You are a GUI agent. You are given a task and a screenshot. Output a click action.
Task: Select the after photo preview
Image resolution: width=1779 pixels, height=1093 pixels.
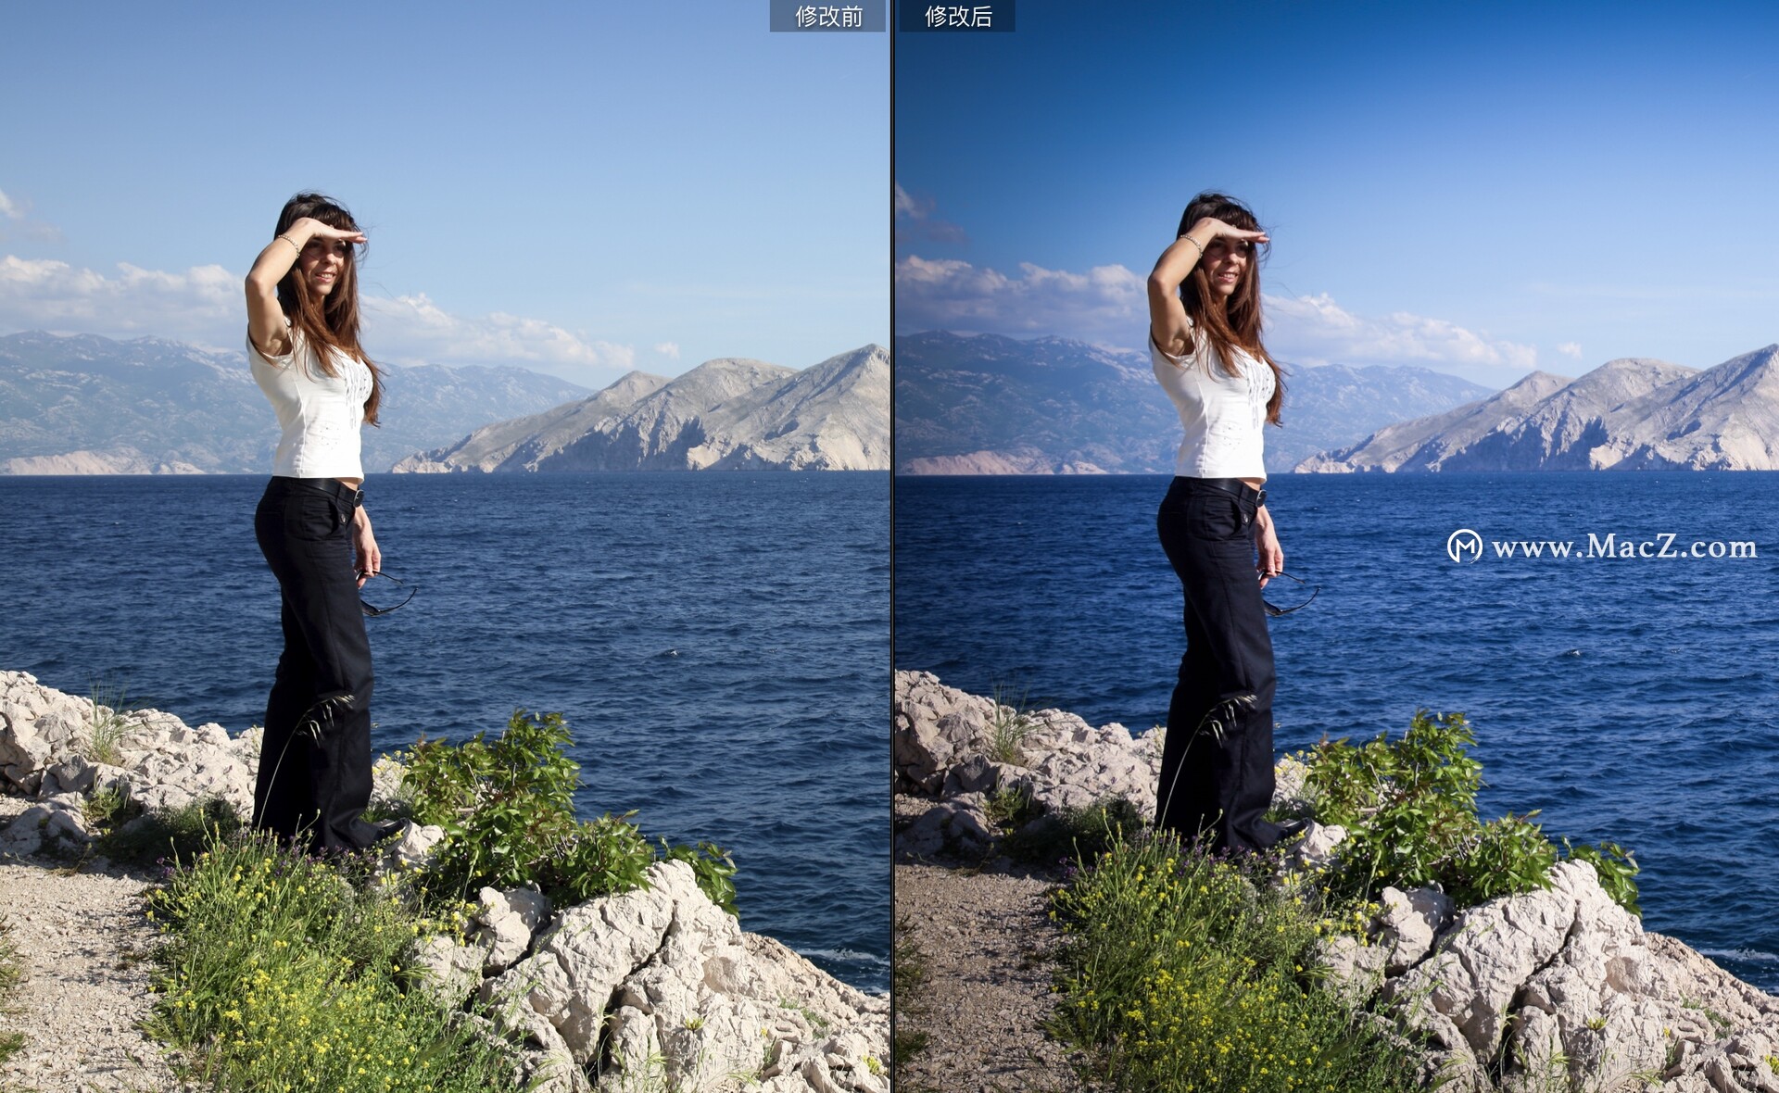[1337, 546]
